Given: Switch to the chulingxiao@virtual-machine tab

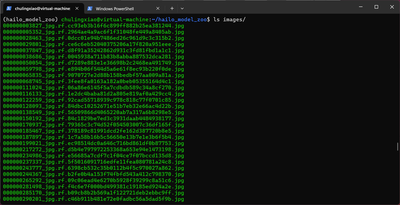Looking at the screenshot, I should (43, 8).
